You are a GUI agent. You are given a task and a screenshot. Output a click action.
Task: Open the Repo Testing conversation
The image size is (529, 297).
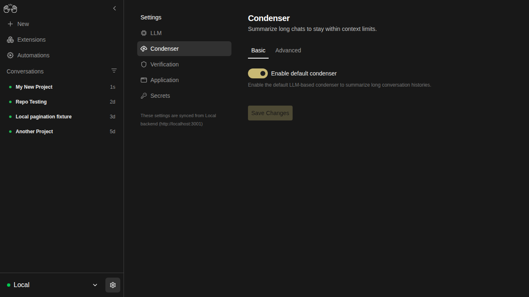(x=62, y=102)
